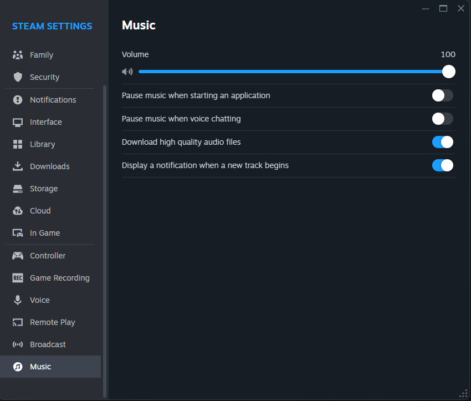Image resolution: width=471 pixels, height=401 pixels.
Task: Maximize the Steam Settings window
Action: coord(443,8)
